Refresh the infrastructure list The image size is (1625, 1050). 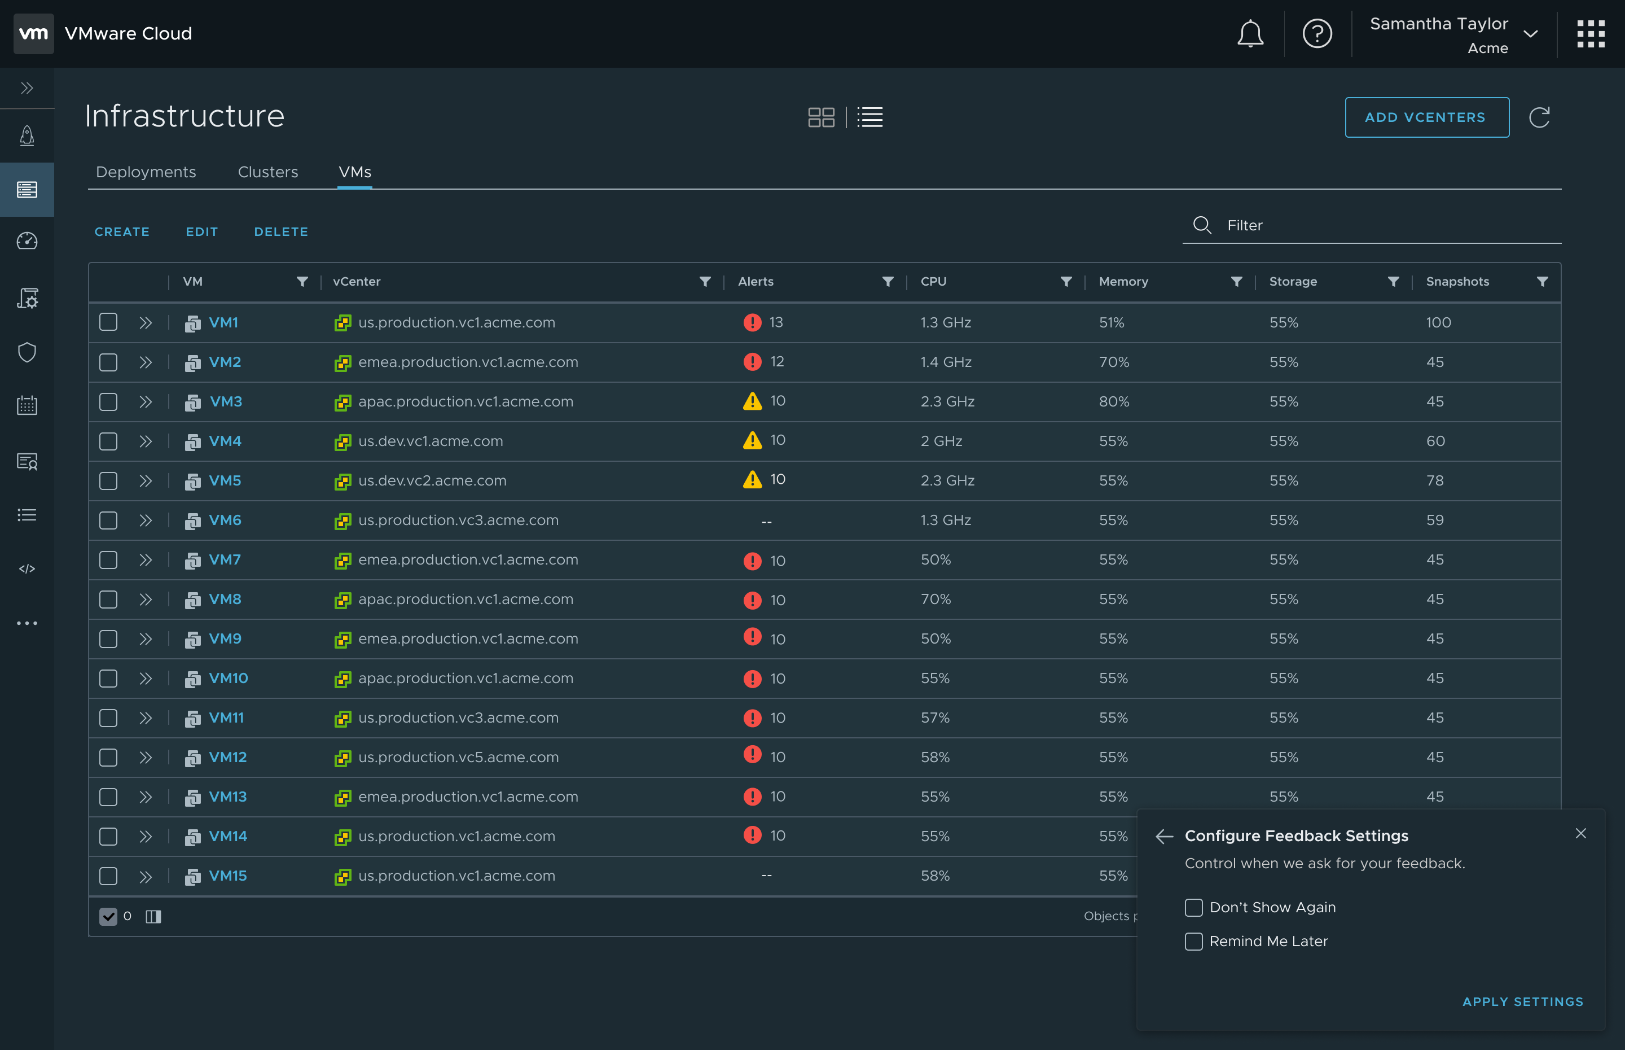pos(1539,117)
